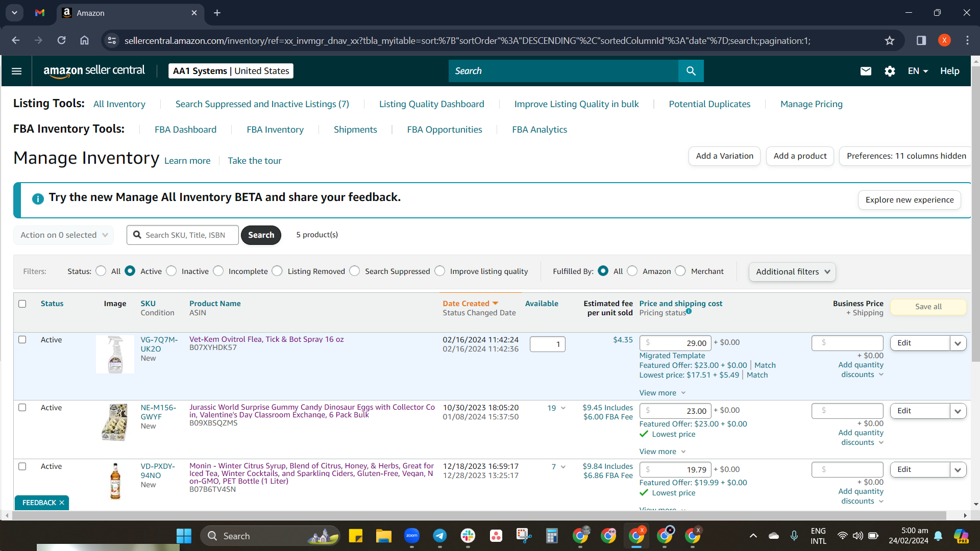Open the Chrome three-dot menu

coord(967,40)
